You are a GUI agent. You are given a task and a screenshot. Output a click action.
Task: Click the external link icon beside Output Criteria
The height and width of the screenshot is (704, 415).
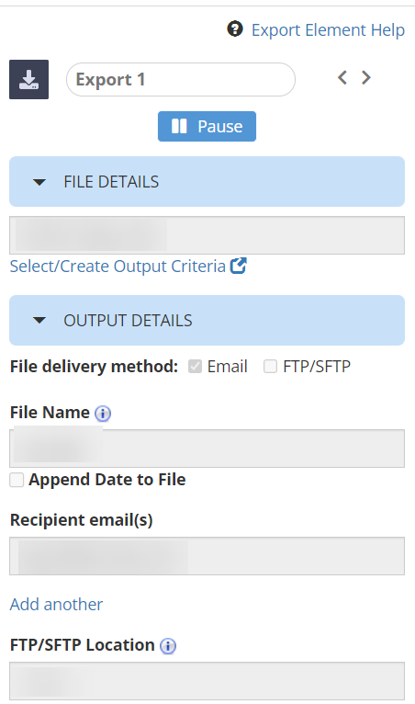[x=238, y=266]
